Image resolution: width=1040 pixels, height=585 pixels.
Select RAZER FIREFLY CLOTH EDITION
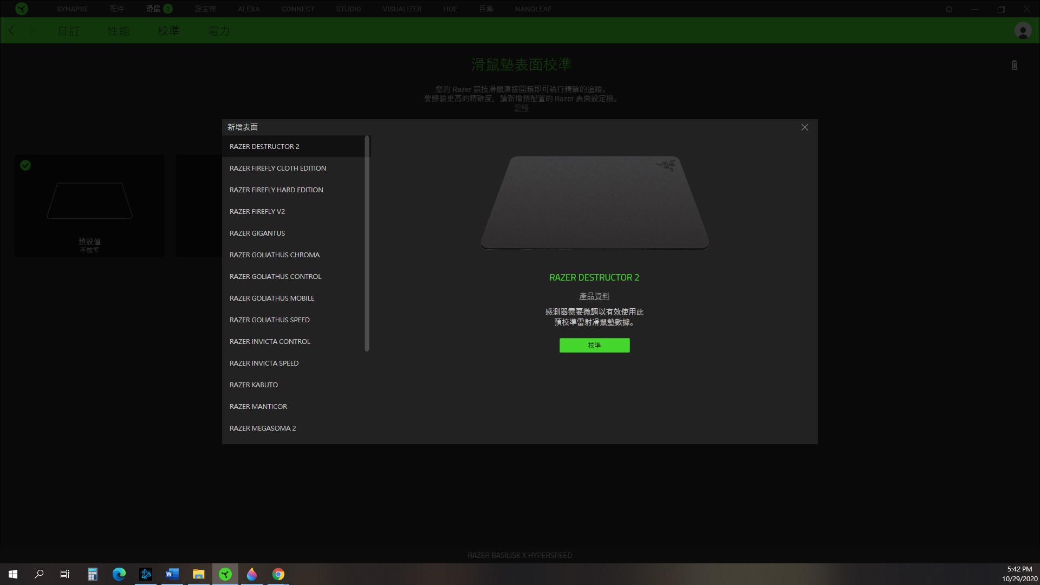tap(294, 168)
